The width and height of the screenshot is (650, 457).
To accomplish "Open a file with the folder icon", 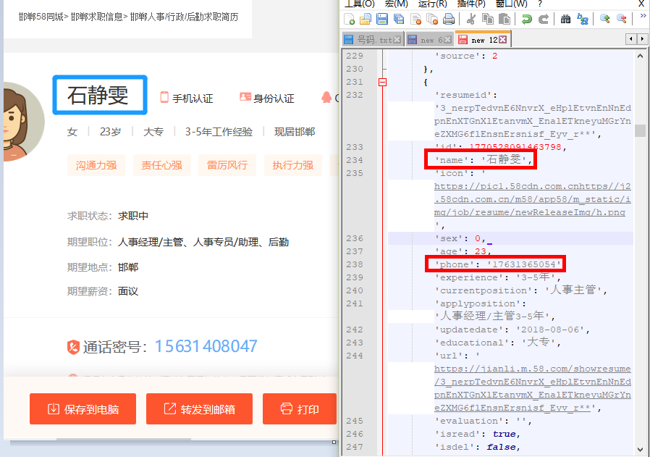I will coord(366,19).
